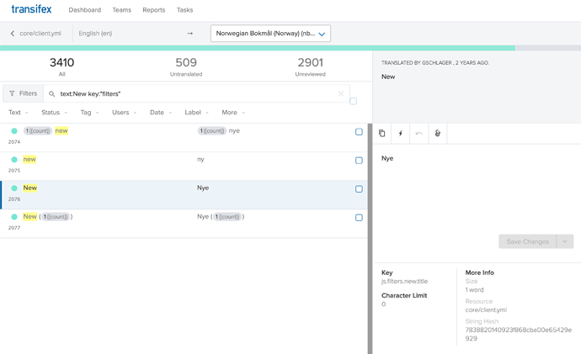This screenshot has width=581, height=354.
Task: Expand the Label filter dropdown
Action: [197, 113]
